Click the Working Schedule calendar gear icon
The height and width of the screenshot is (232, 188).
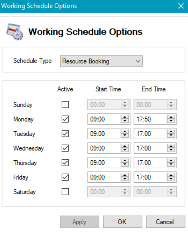(x=14, y=31)
